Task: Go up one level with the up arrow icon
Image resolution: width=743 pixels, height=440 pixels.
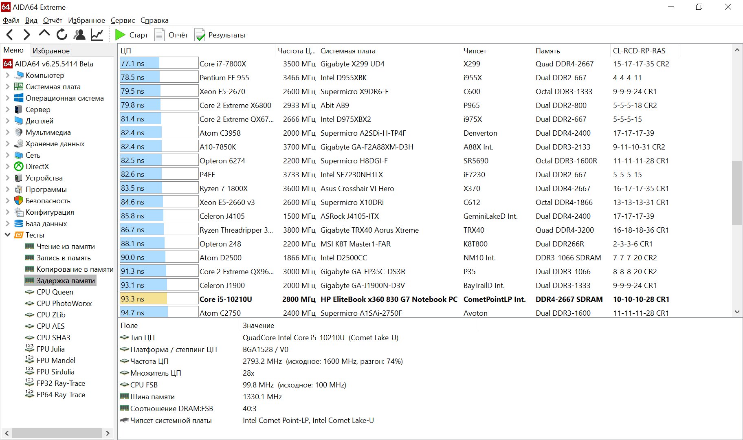Action: (44, 34)
